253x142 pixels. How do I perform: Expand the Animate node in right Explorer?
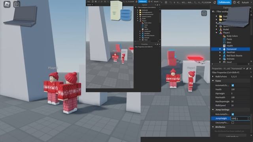[x=220, y=59]
